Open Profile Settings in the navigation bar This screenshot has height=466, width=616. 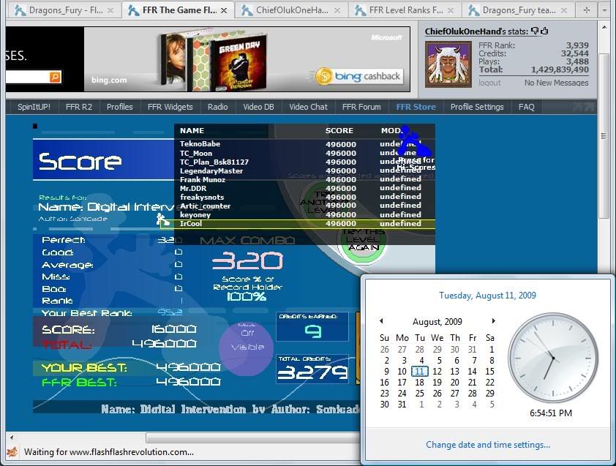pyautogui.click(x=477, y=107)
